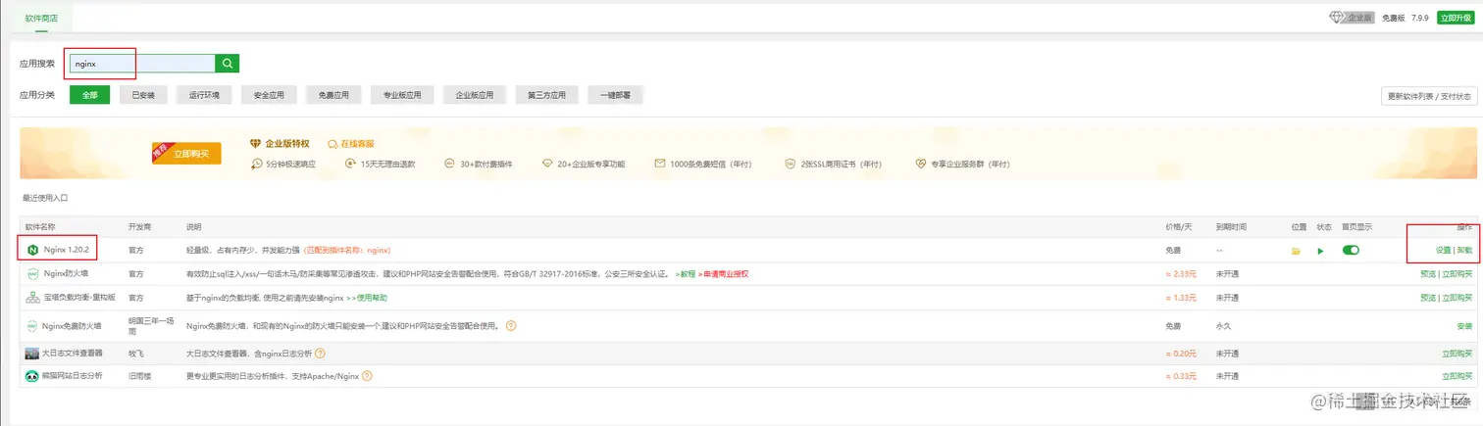The image size is (1483, 426).
Task: Click the 熊猫网站日志分析 panda icon
Action: [32, 376]
